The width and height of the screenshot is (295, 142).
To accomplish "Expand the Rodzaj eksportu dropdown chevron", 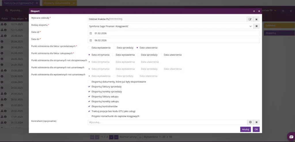I will click(x=250, y=26).
